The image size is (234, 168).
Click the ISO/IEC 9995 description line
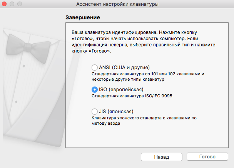[132, 96]
